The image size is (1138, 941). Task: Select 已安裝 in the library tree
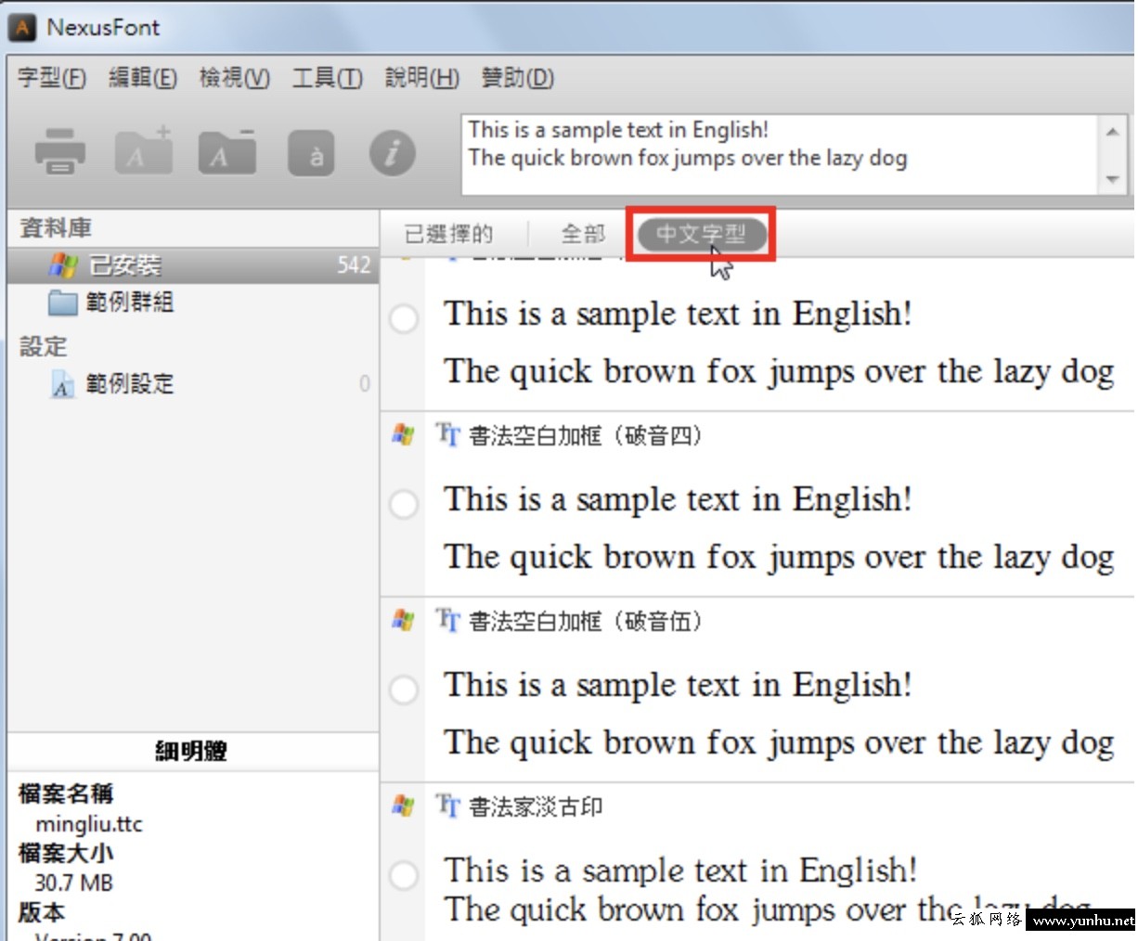[193, 265]
